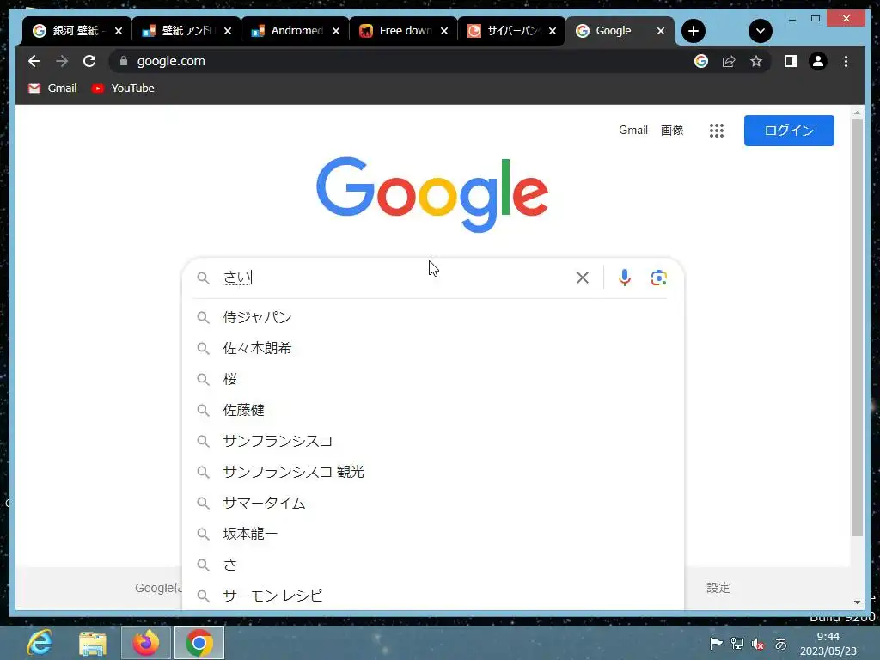Viewport: 880px width, 660px height.
Task: Choose the plain サンフランシスコ suggestion
Action: (x=433, y=441)
